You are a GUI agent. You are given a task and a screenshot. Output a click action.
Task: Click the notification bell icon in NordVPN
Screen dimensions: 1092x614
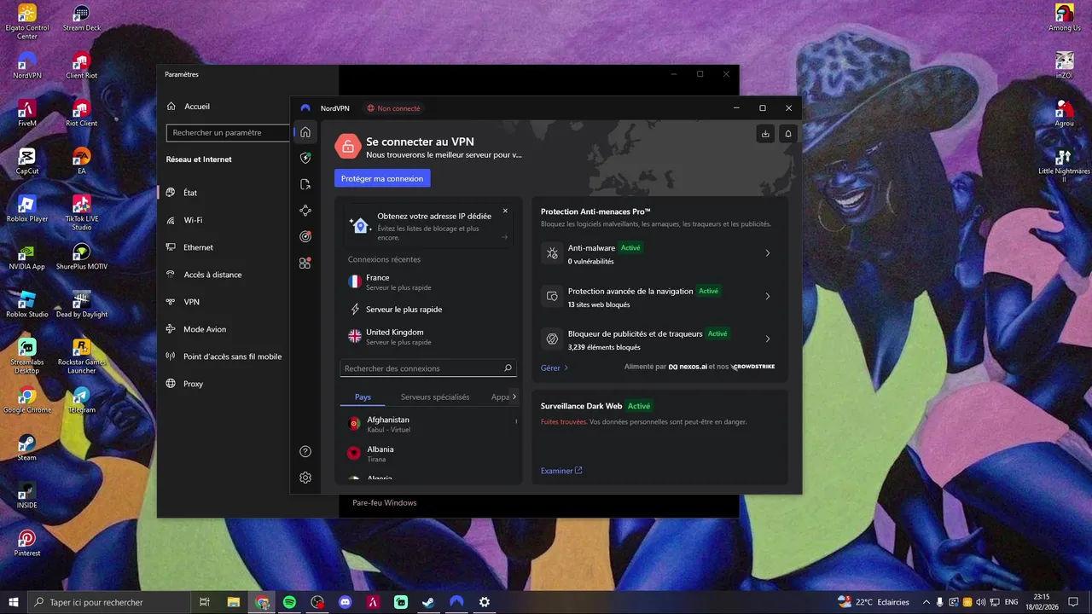(x=788, y=134)
